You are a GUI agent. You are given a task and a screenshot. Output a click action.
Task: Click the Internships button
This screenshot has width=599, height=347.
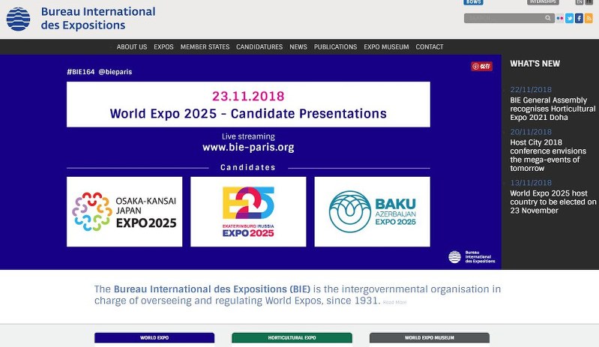pos(543,2)
